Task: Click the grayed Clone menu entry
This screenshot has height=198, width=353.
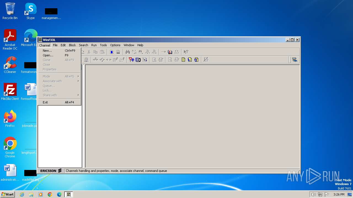Action: [x=59, y=60]
